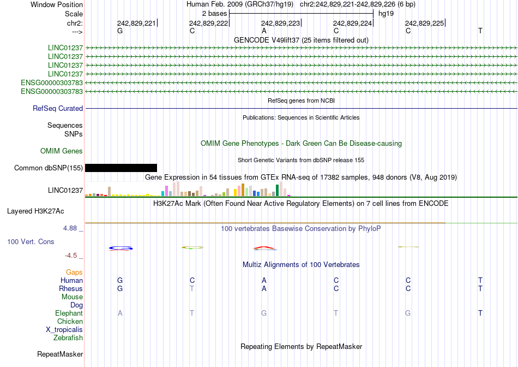Open the RefSeq genes from NCBI title

(x=301, y=100)
